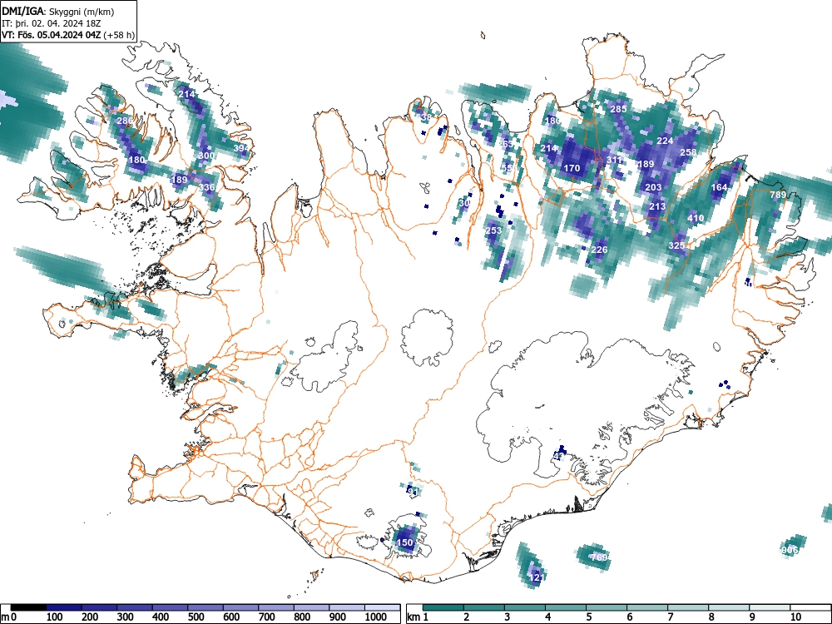The image size is (832, 624).
Task: Click the visibility value 286 in Westfjords
Action: (124, 121)
